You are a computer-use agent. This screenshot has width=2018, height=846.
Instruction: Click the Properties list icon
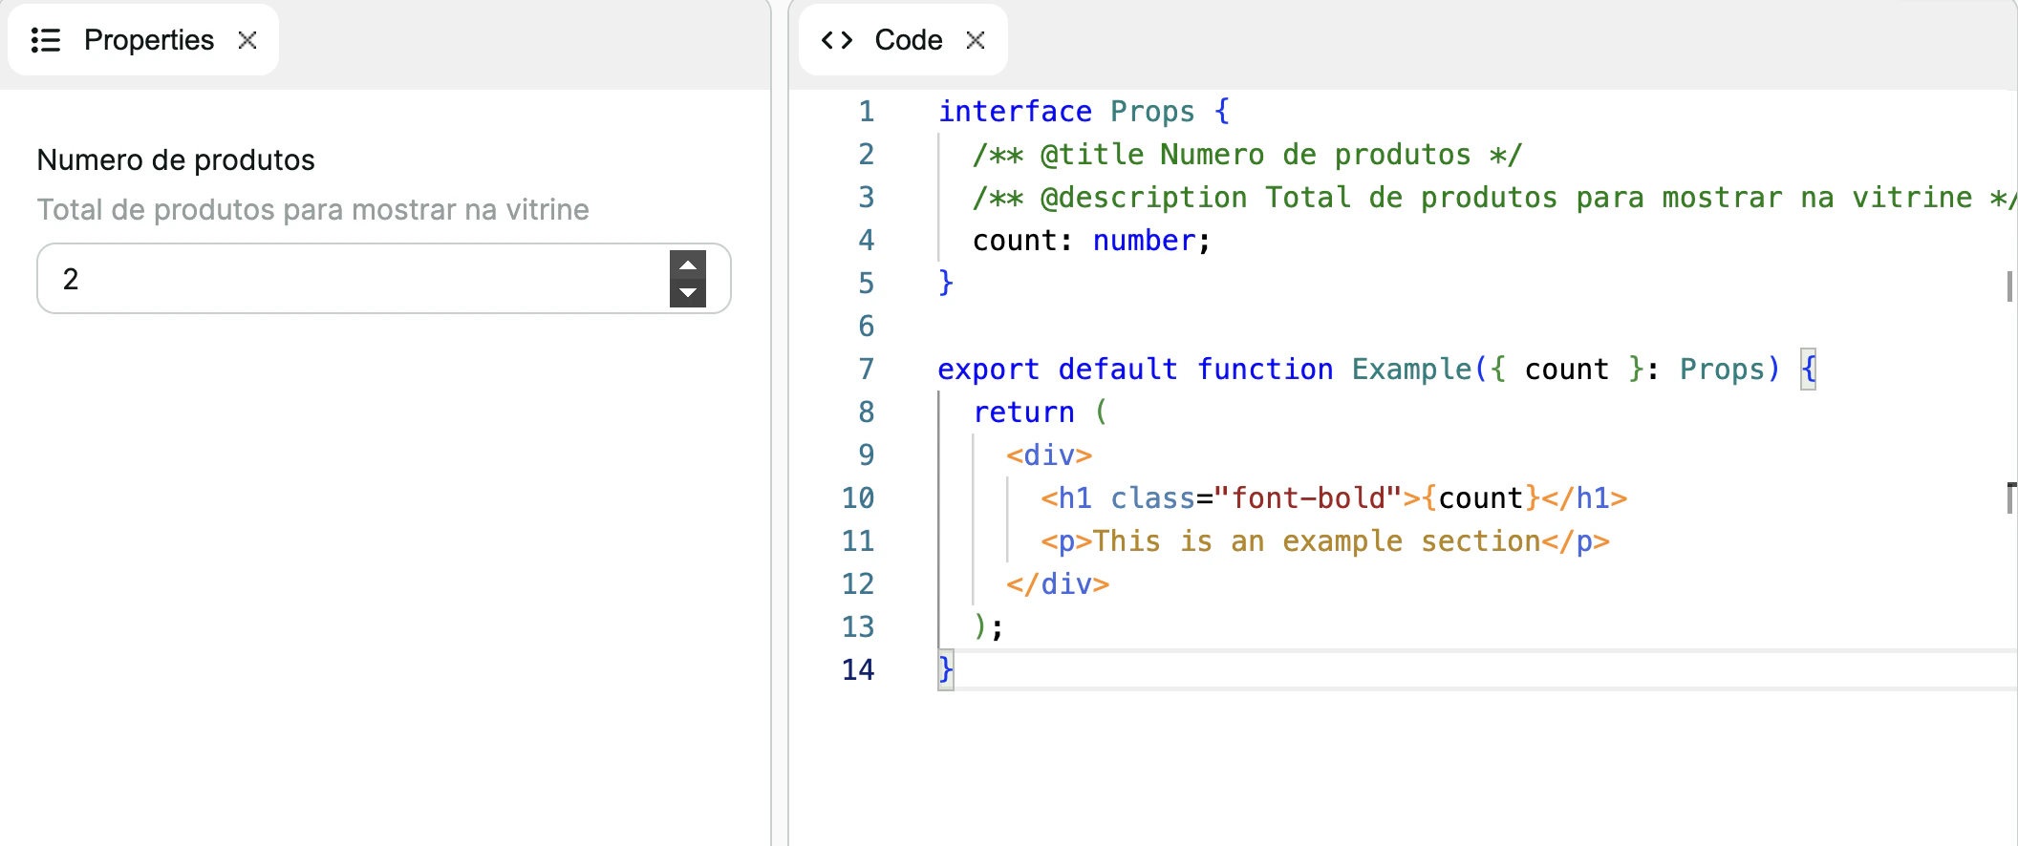[x=46, y=40]
